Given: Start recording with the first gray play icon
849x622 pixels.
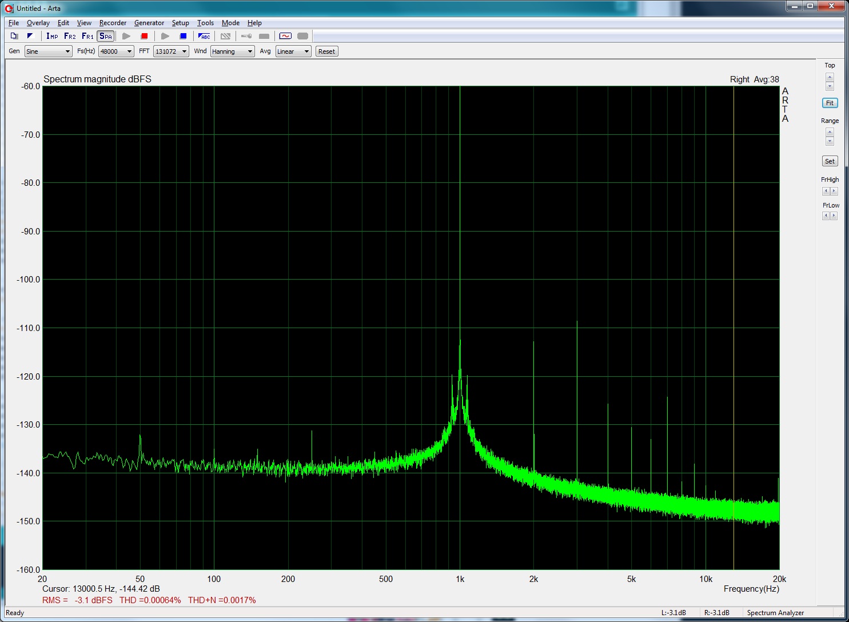Looking at the screenshot, I should 126,36.
